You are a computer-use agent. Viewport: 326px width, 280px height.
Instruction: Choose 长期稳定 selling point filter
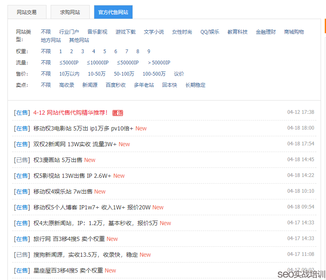pos(195,85)
